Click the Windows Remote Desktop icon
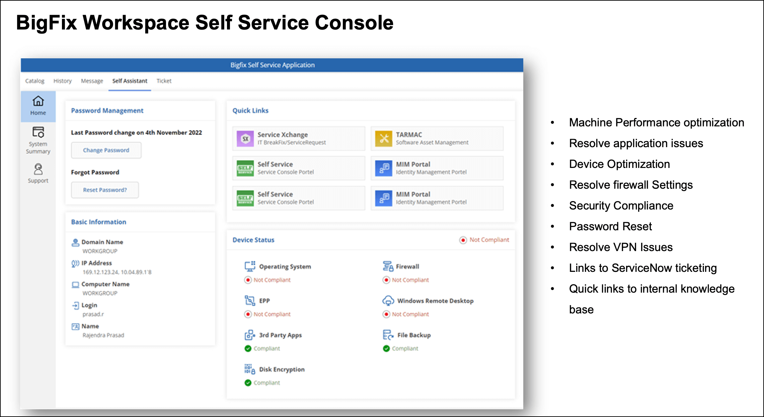Screen dimensions: 764x417 (x=388, y=301)
